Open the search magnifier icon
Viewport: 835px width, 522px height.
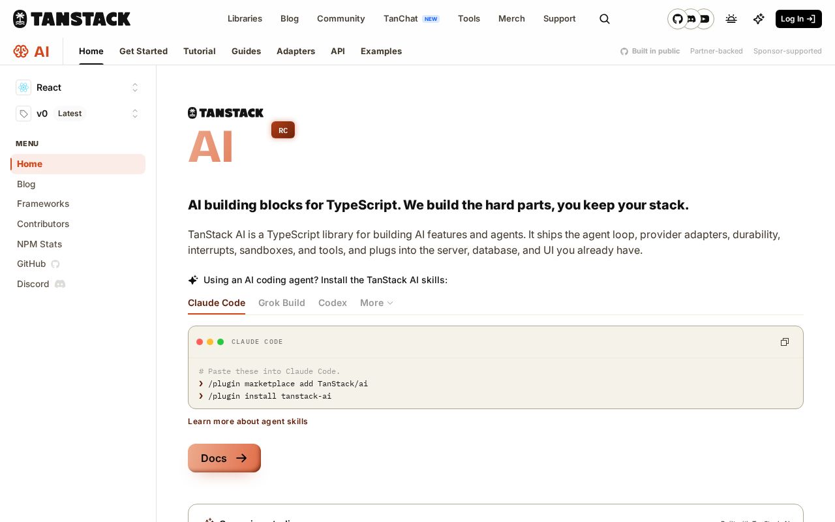pyautogui.click(x=605, y=19)
